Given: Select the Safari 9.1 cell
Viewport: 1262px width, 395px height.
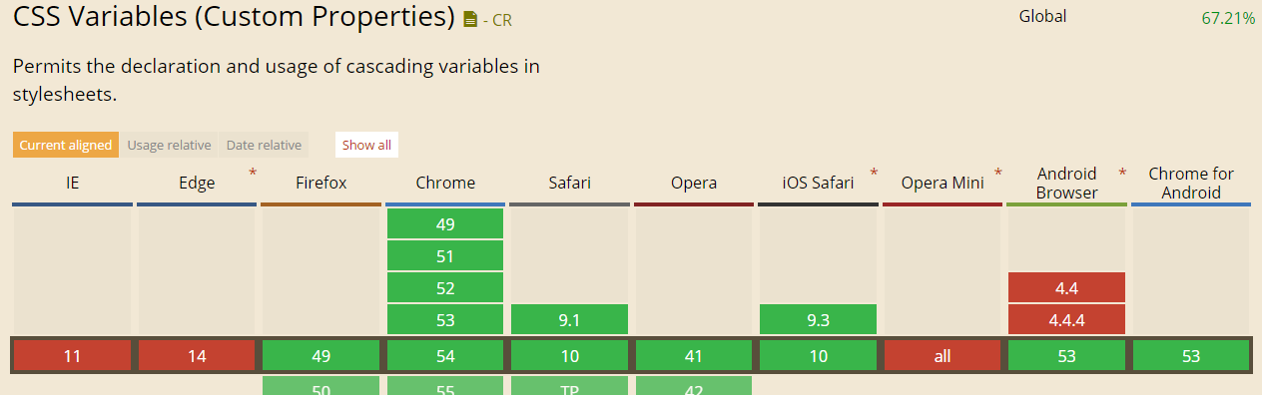Looking at the screenshot, I should coord(569,320).
